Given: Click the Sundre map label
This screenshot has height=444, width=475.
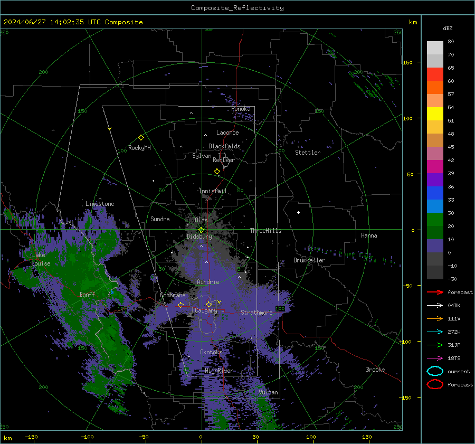Looking at the screenshot, I should (x=160, y=219).
